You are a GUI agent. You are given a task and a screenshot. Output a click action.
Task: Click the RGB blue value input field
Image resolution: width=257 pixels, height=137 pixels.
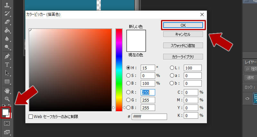click(x=148, y=108)
